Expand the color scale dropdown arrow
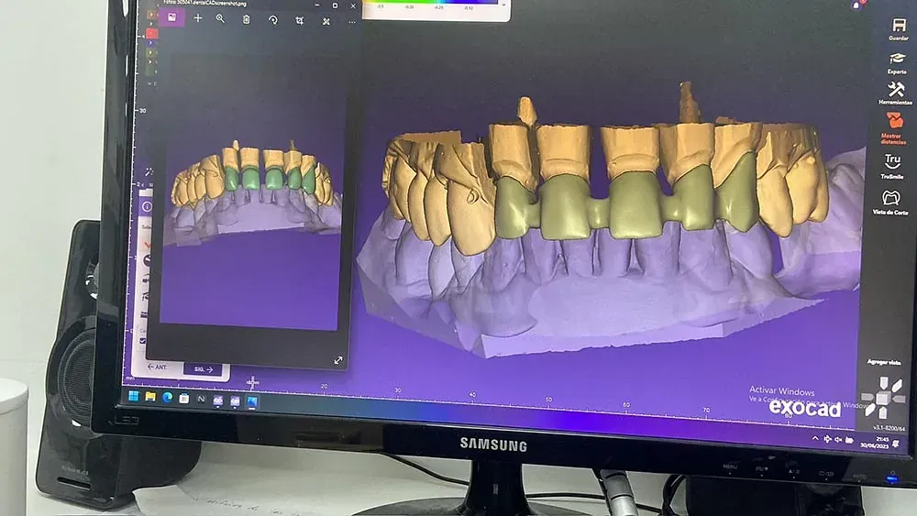917x516 pixels. point(503,5)
